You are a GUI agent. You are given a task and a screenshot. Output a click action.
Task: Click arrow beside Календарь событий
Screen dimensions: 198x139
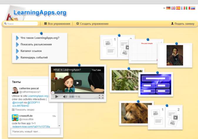(x=17, y=57)
